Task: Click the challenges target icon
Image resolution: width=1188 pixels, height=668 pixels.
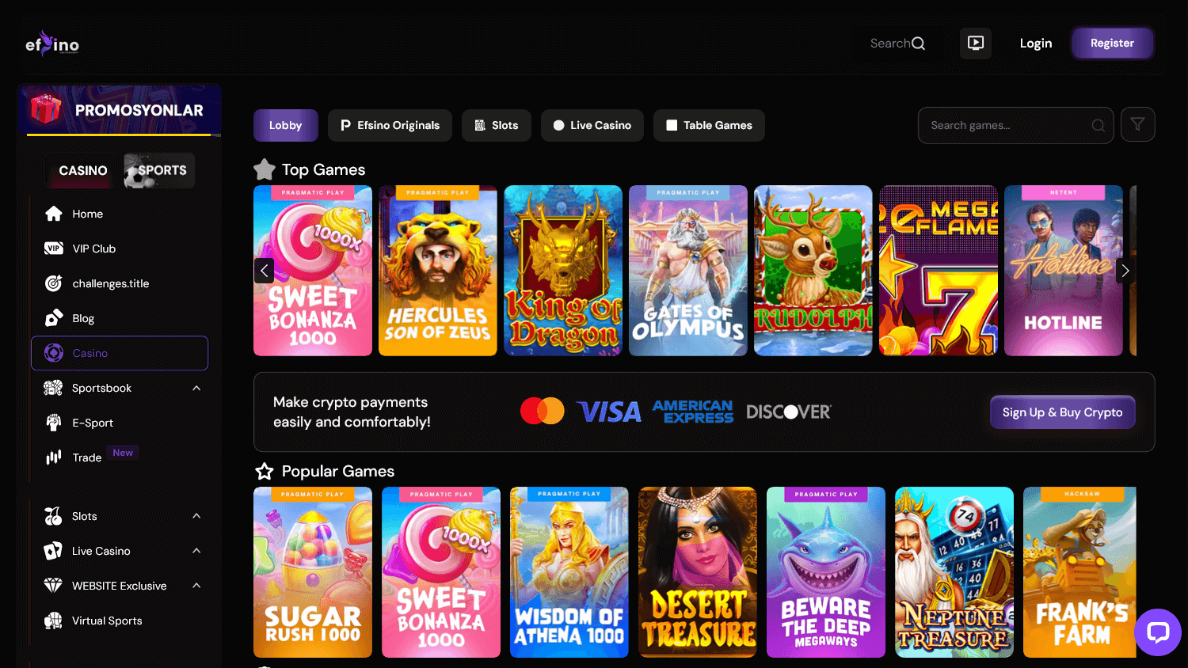Action: (54, 283)
